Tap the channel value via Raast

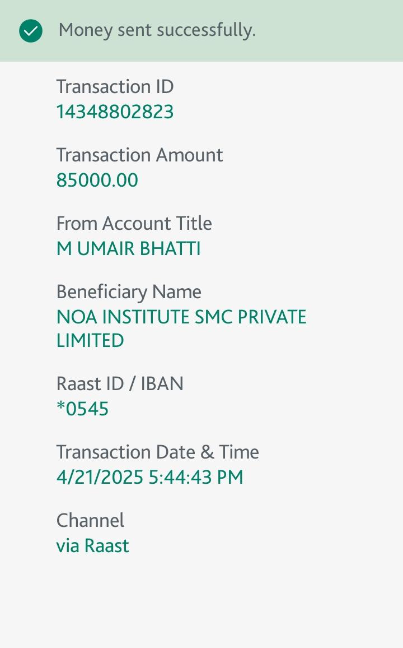click(x=92, y=546)
